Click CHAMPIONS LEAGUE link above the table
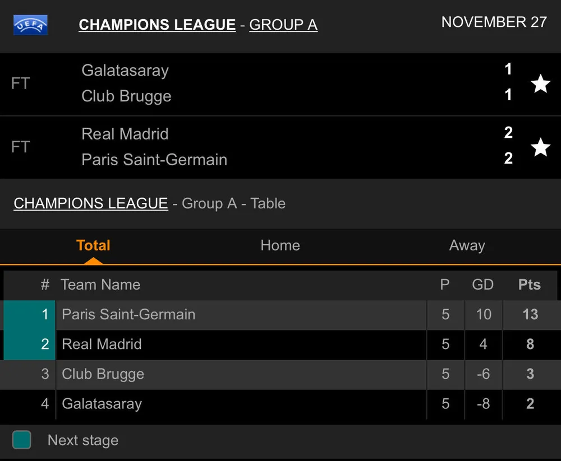Image resolution: width=561 pixels, height=461 pixels. pos(90,203)
